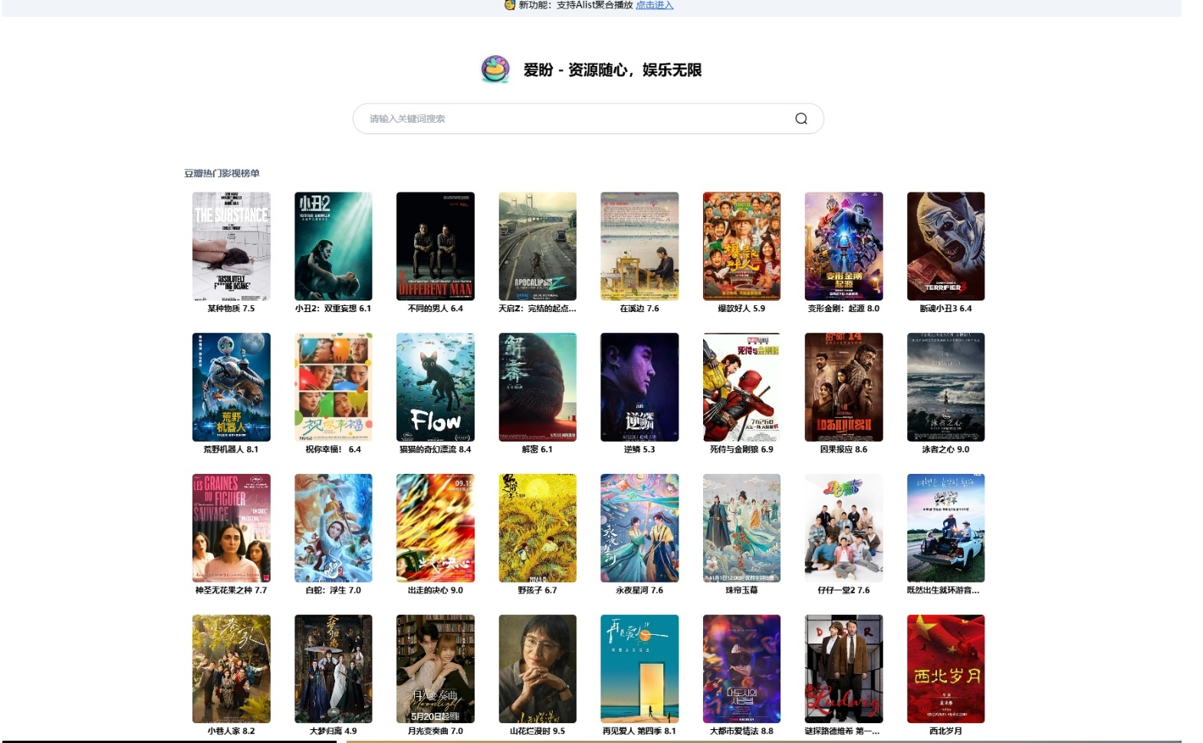
Task: Click the title text 变形金刚：起源 8.0
Action: pos(843,308)
